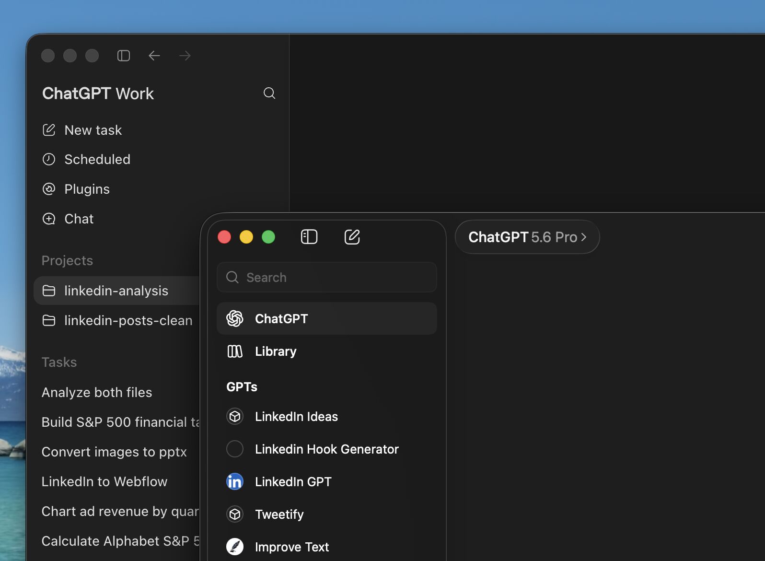765x561 pixels.
Task: Click the LinkedIn Ideas cube icon
Action: tap(235, 417)
